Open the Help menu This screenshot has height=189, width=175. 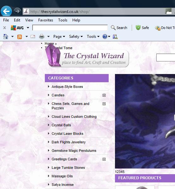tap(76, 20)
